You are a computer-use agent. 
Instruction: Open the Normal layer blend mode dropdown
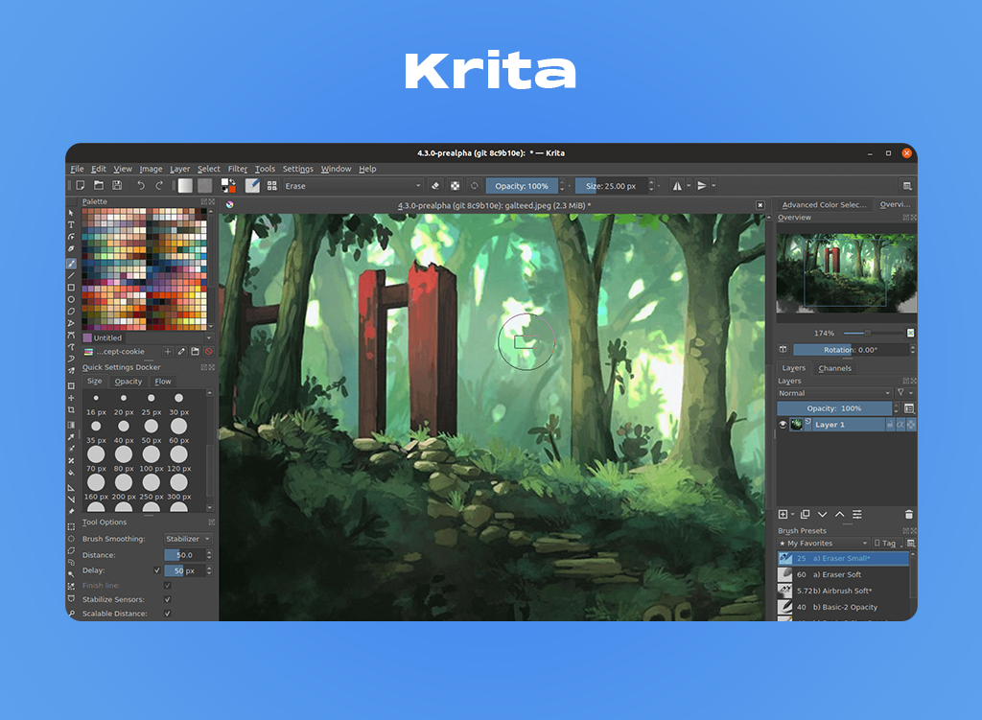click(834, 393)
